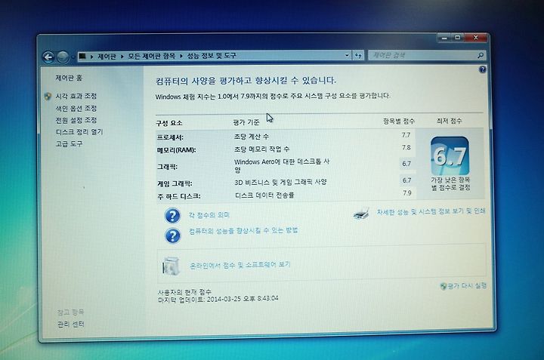Viewport: 544px width, 360px height.
Task: Click the printer icon
Action: tap(361, 214)
